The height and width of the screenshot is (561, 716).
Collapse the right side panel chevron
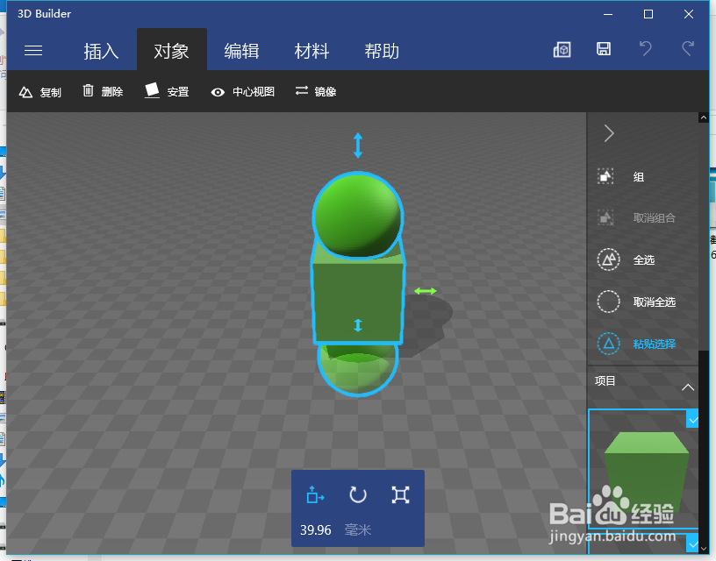click(609, 133)
